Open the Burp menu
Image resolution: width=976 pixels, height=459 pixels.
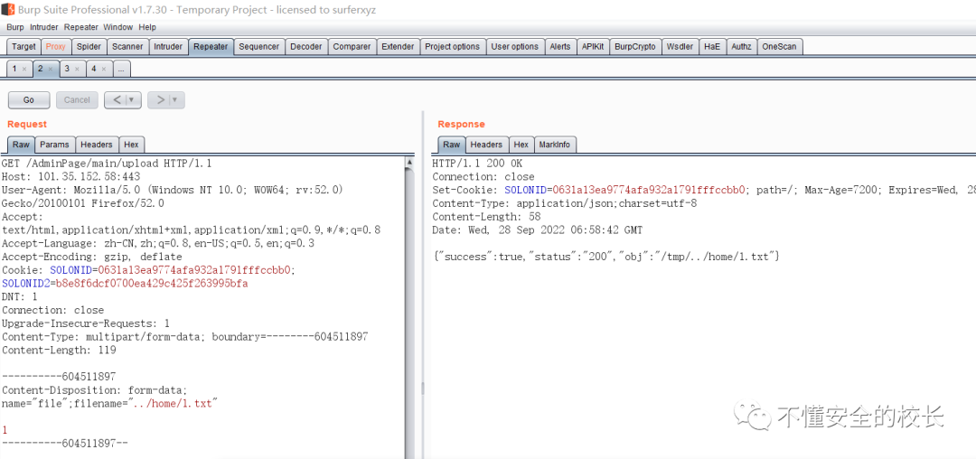click(15, 27)
